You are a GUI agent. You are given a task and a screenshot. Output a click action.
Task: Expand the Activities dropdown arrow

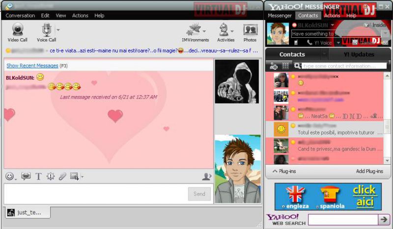click(232, 31)
